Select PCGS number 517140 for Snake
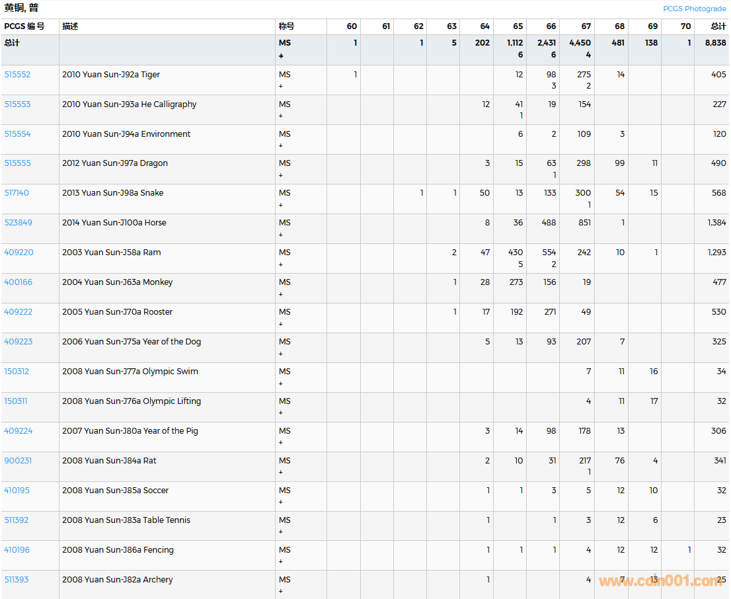Image resolution: width=731 pixels, height=599 pixels. tap(17, 193)
